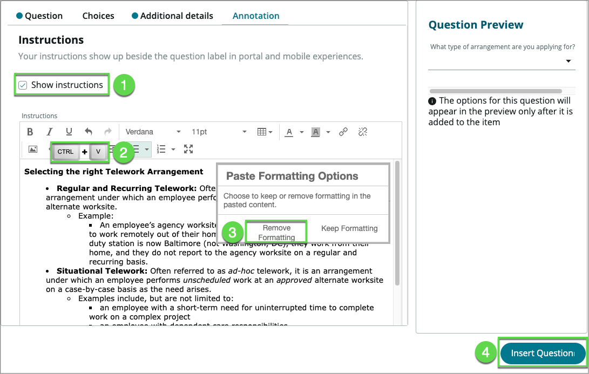Toggle bold formatting in the instructions editor
This screenshot has width=589, height=374.
(x=30, y=132)
